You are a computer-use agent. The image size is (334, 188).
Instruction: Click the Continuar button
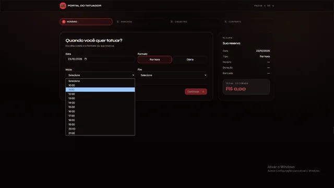tap(196, 92)
